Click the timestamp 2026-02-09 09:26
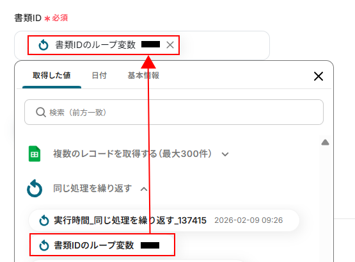Viewport: 355px width, 262px height. click(x=249, y=220)
